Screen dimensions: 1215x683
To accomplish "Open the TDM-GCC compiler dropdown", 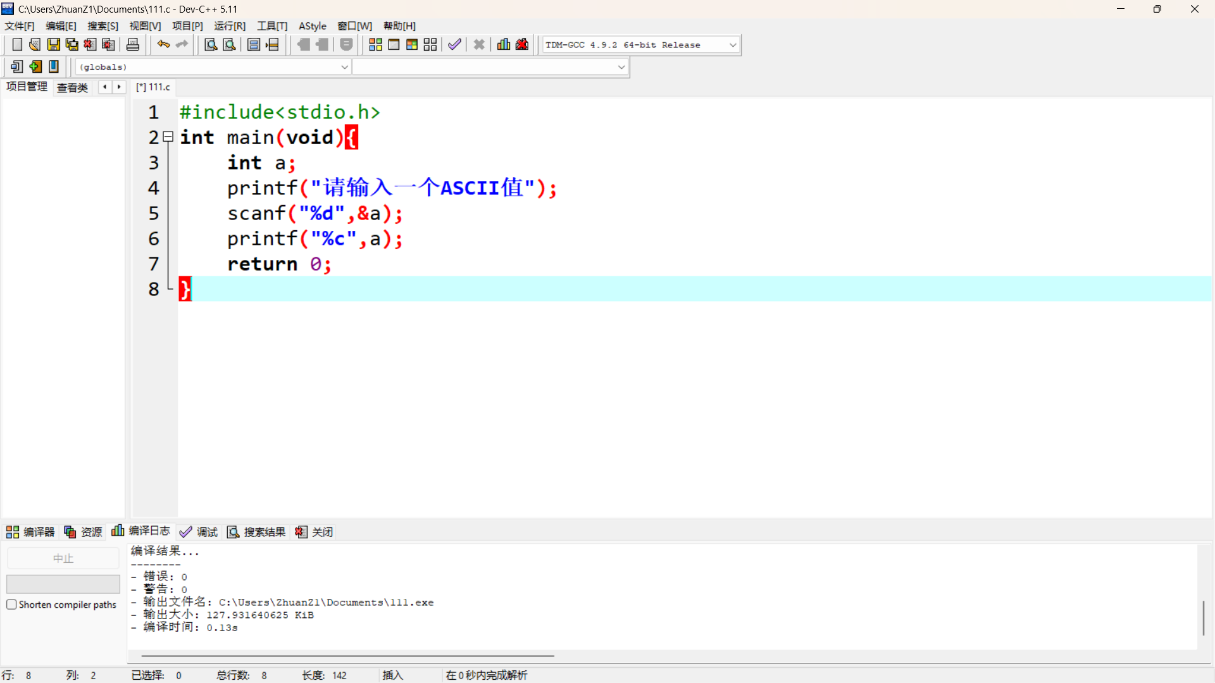I will [x=733, y=45].
